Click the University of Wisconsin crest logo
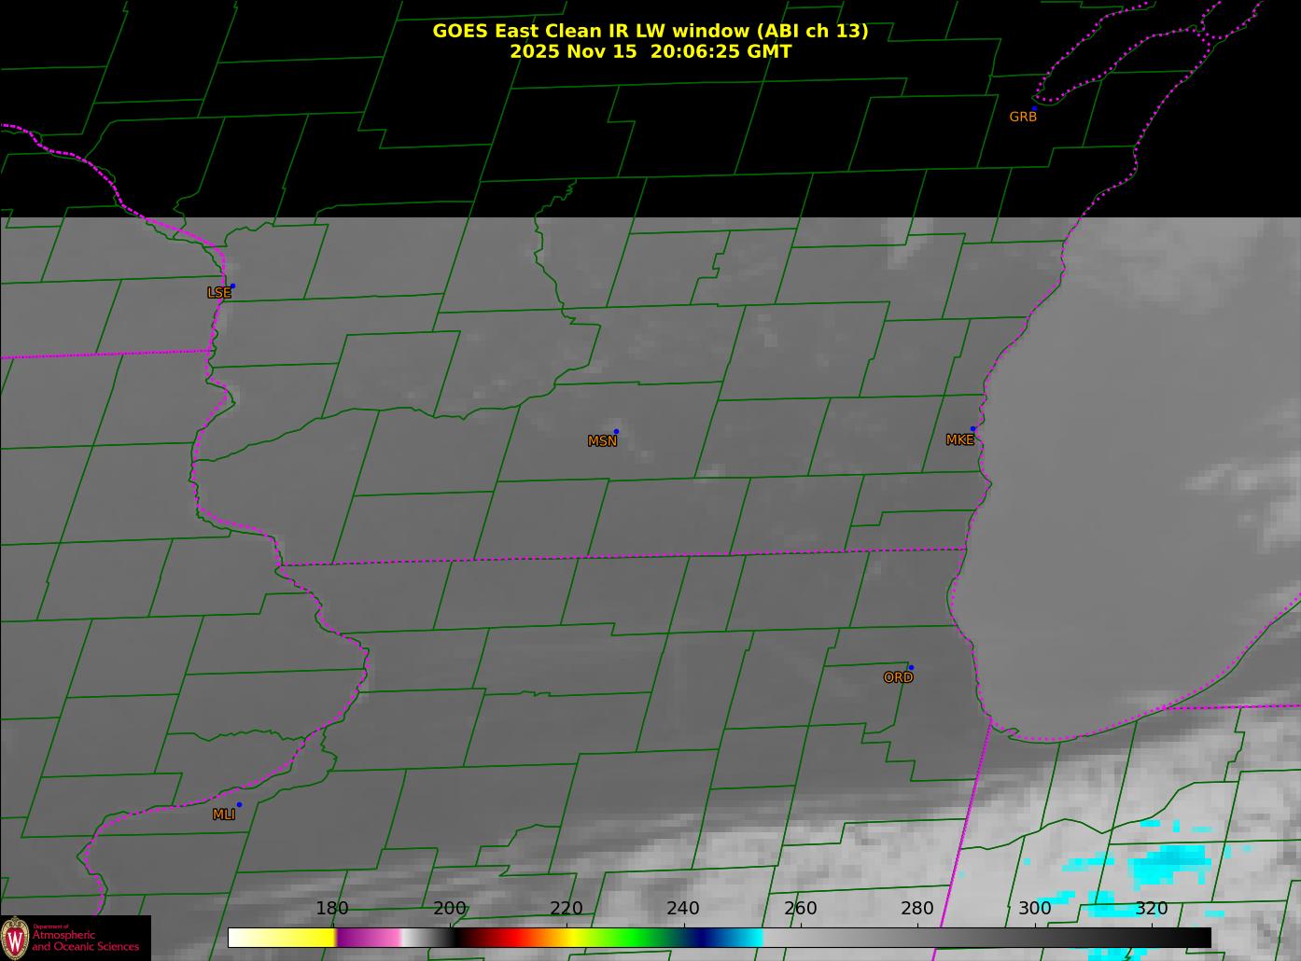Image resolution: width=1301 pixels, height=961 pixels. click(x=15, y=938)
